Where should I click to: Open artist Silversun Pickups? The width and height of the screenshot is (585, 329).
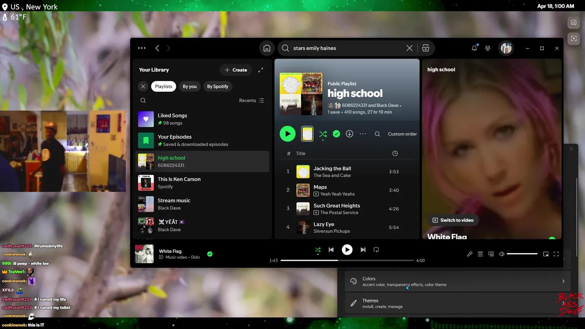click(x=332, y=231)
